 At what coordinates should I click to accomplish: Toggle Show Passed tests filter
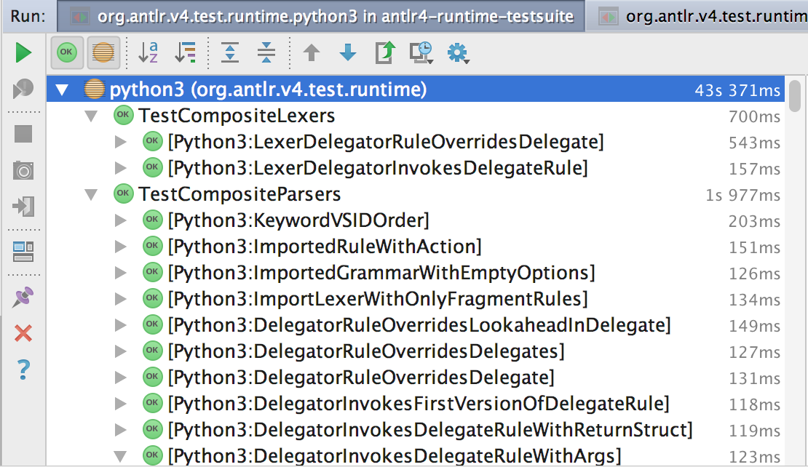67,52
